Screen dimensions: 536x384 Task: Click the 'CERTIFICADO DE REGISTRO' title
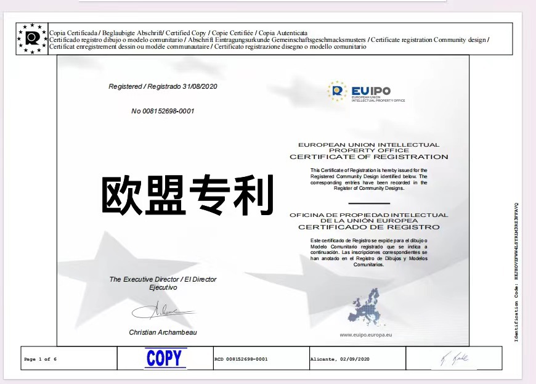[369, 227]
